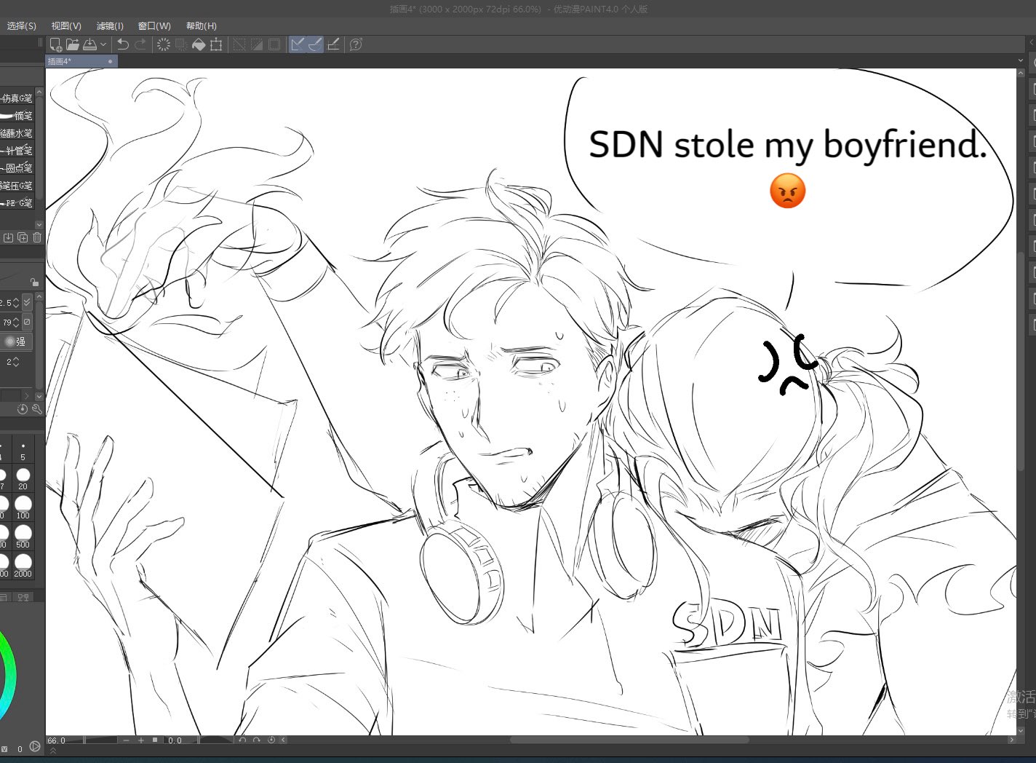
Task: Expand the save options dropdown arrow
Action: (103, 44)
